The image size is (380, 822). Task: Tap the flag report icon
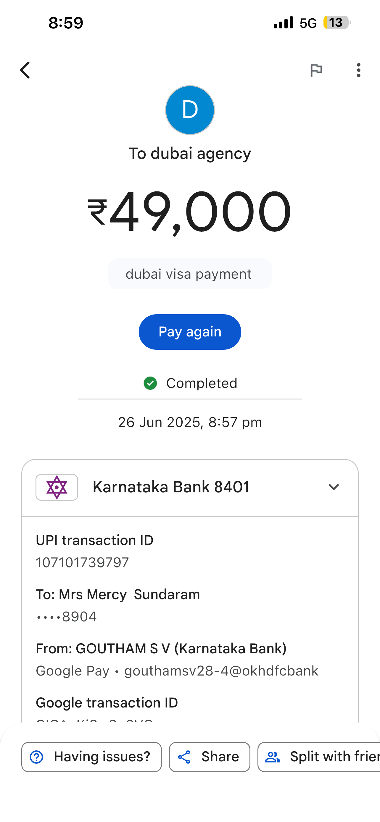[316, 70]
